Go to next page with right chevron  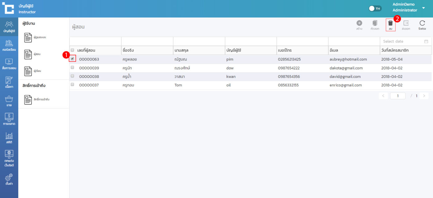click(424, 96)
